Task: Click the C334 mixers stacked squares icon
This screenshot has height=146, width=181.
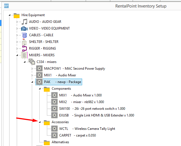Action: [32, 62]
